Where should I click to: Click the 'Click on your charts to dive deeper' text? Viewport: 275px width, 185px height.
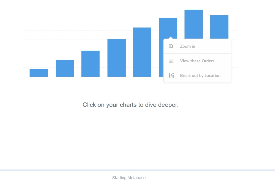pos(131,105)
